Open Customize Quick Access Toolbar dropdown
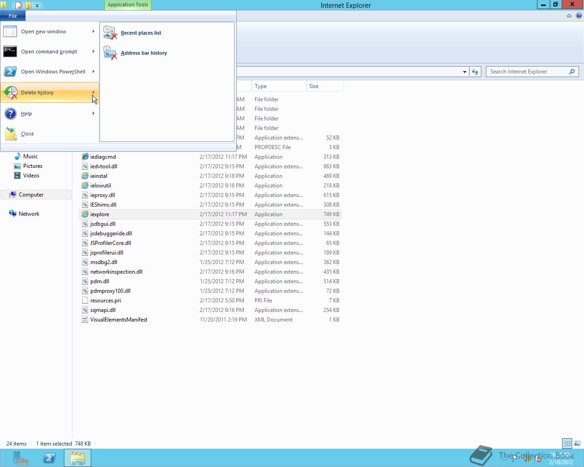 pos(37,5)
